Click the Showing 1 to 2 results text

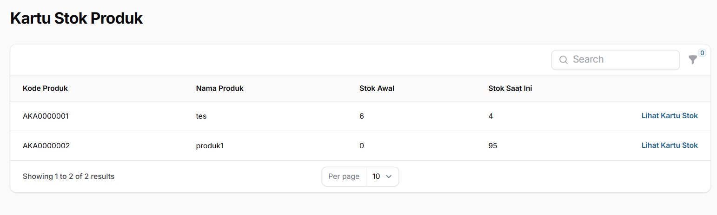pos(68,177)
